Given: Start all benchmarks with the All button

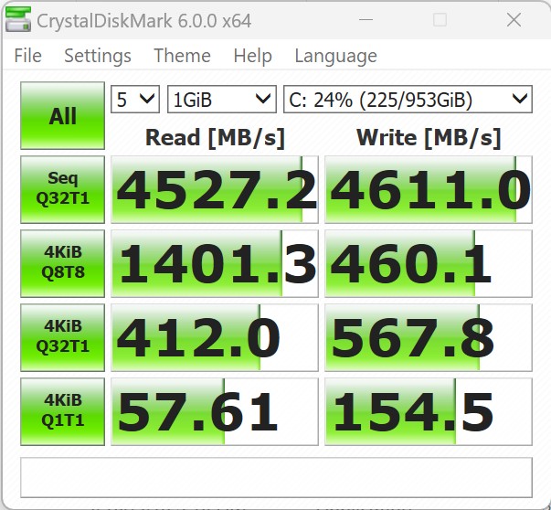Looking at the screenshot, I should click(62, 116).
